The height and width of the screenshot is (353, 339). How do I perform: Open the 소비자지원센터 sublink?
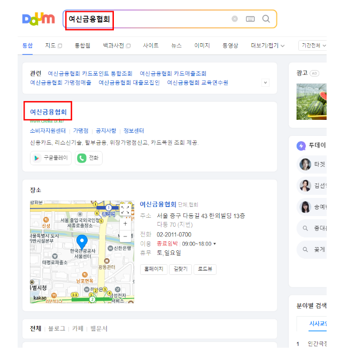tap(48, 131)
